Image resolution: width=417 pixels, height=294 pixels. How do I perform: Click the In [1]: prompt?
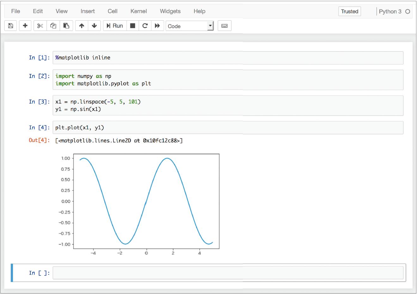point(39,58)
